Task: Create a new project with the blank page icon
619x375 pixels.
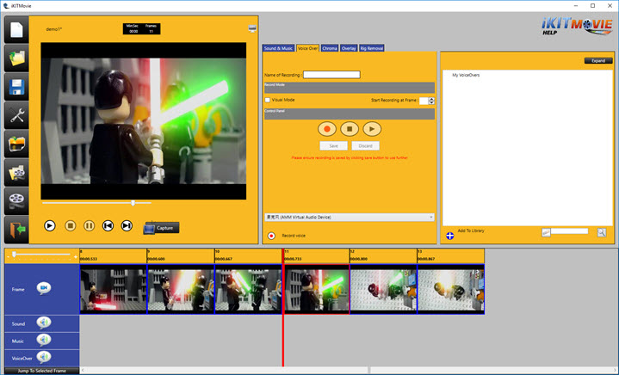Action: coord(16,29)
